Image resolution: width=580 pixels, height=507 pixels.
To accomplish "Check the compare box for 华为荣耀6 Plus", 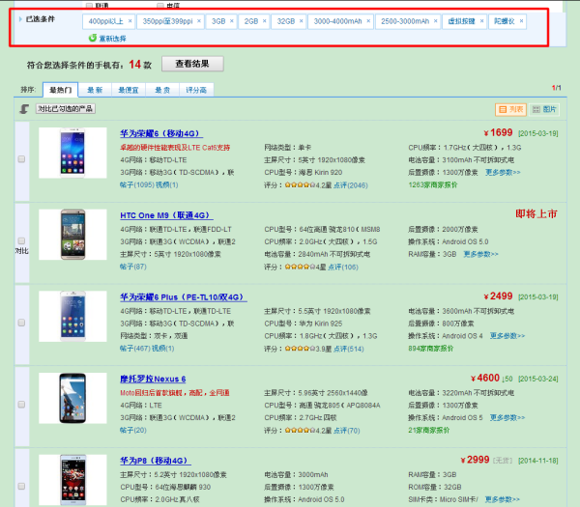I will (x=21, y=323).
